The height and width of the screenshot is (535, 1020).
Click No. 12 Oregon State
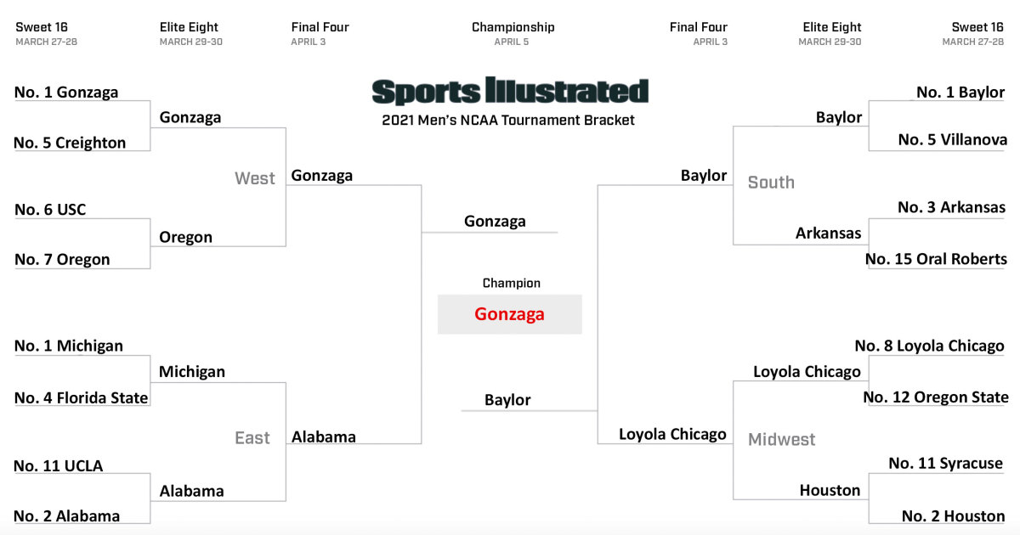[935, 397]
